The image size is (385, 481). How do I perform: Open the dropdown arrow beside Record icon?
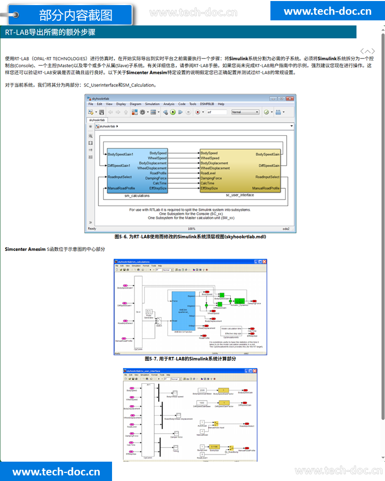tap(203, 112)
